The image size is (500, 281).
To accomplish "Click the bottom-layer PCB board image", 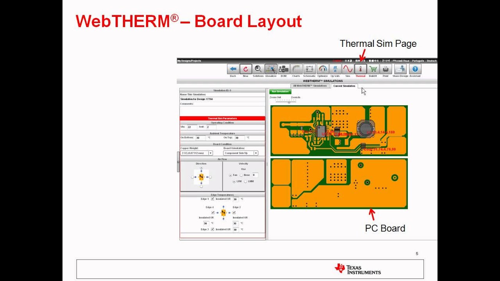I will 339,184.
